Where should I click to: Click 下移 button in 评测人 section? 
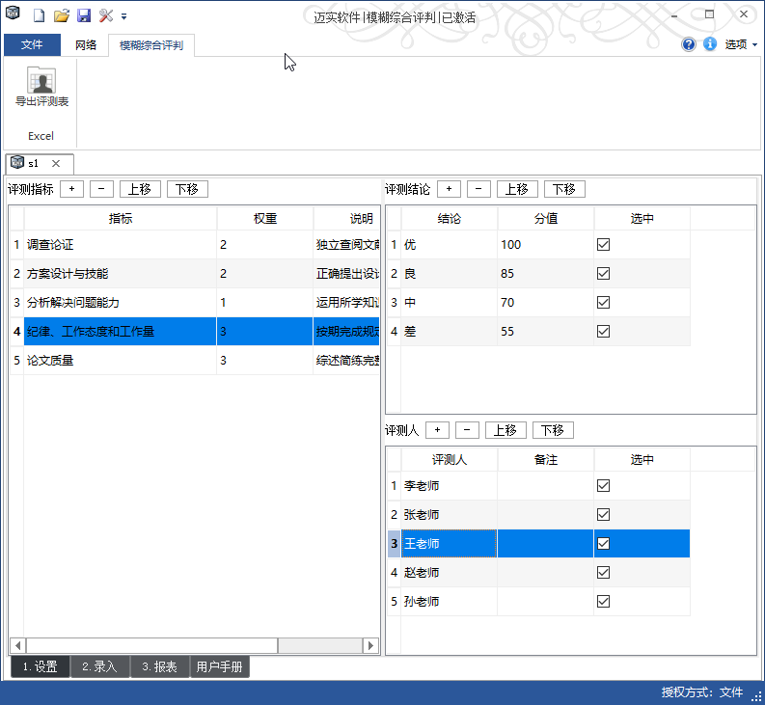coord(553,430)
